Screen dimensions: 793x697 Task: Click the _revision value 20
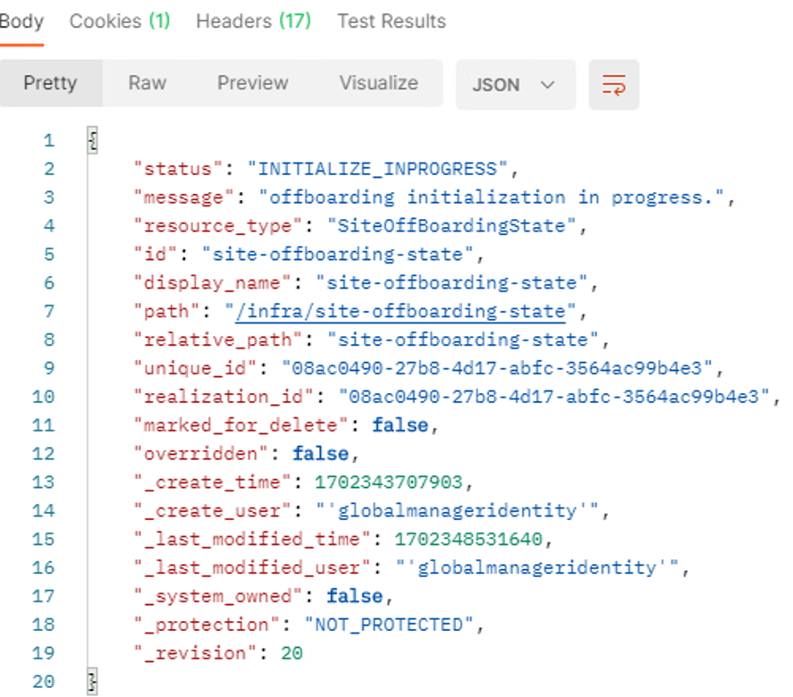291,653
